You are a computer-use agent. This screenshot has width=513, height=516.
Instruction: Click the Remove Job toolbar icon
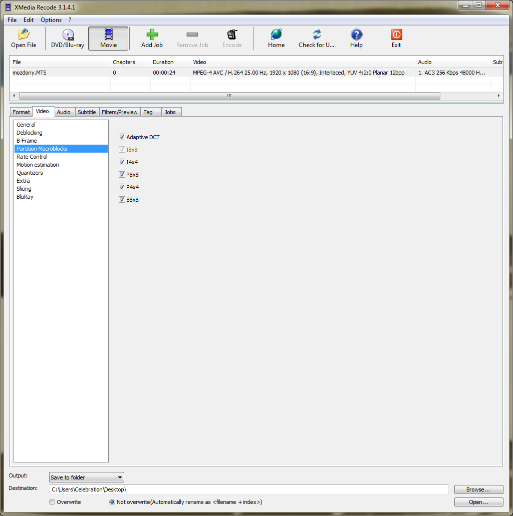[x=192, y=34]
